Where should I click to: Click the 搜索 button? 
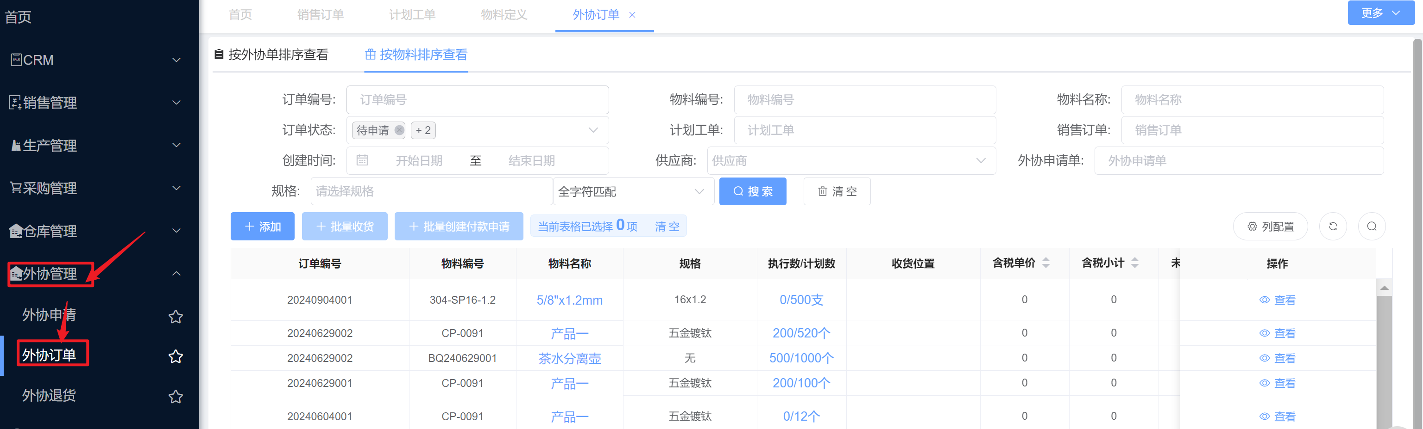(x=752, y=191)
